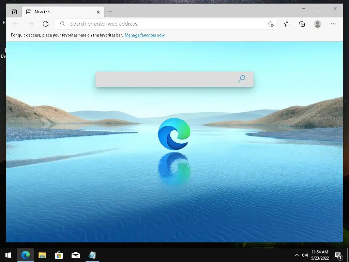Go forward with the forward arrow

click(x=31, y=24)
